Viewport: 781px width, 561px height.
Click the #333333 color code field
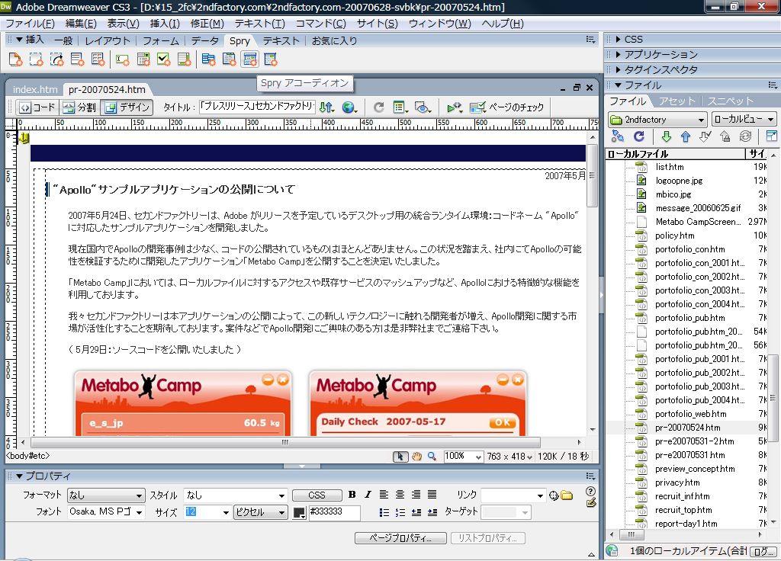click(334, 512)
